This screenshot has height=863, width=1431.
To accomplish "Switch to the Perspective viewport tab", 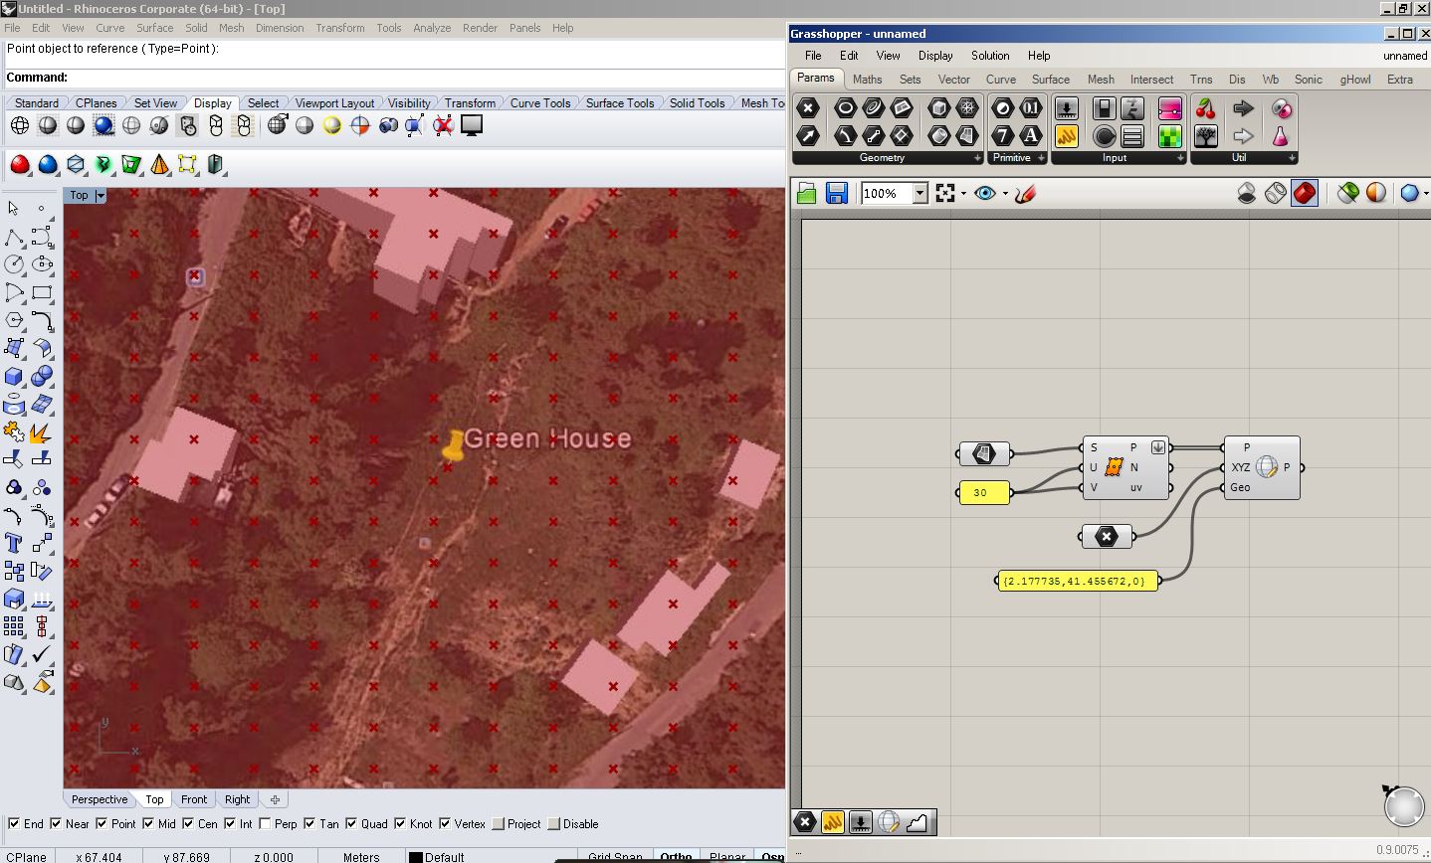I will pyautogui.click(x=100, y=799).
